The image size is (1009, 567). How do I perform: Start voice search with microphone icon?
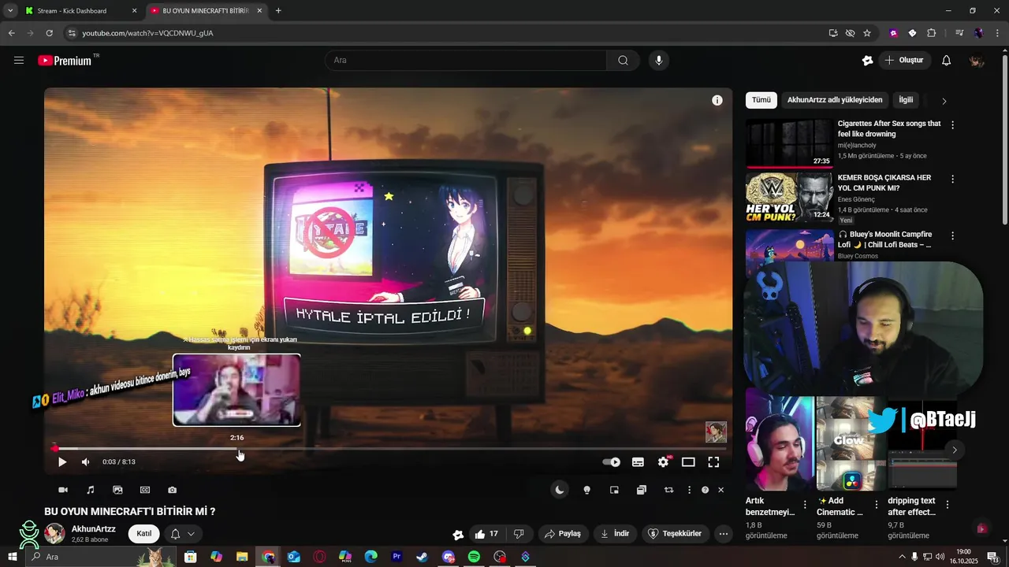[x=659, y=61]
